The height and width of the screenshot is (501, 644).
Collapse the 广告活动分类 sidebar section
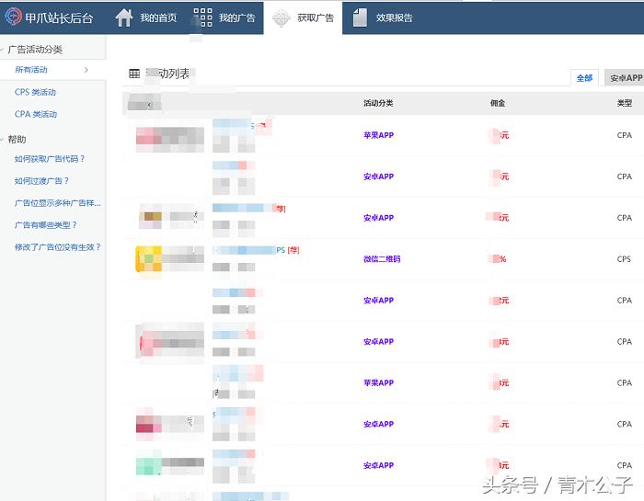(4, 50)
